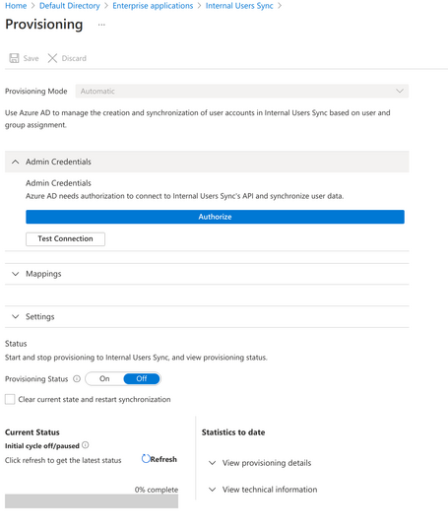This screenshot has width=448, height=529.
Task: Click the Refresh circular arrow icon
Action: [x=146, y=459]
